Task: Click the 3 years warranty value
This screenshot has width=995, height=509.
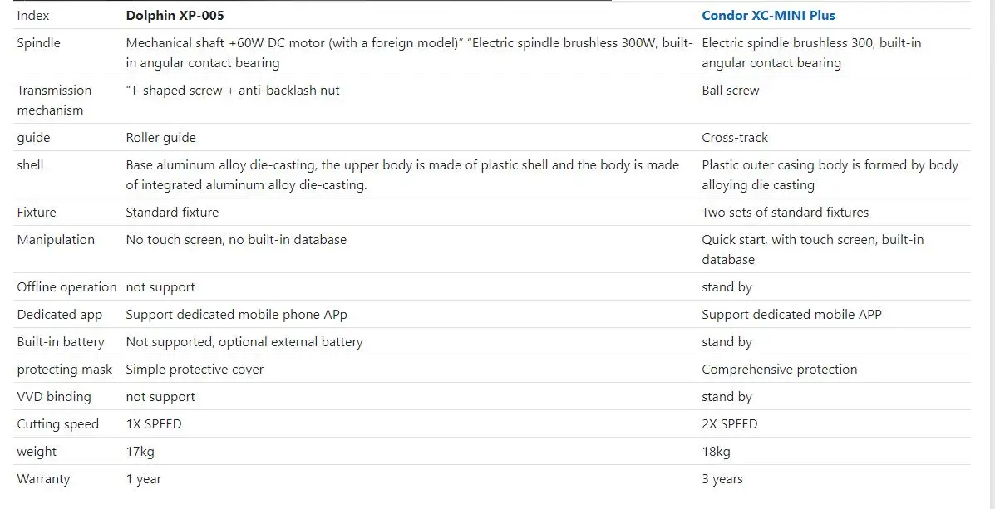Action: click(722, 478)
